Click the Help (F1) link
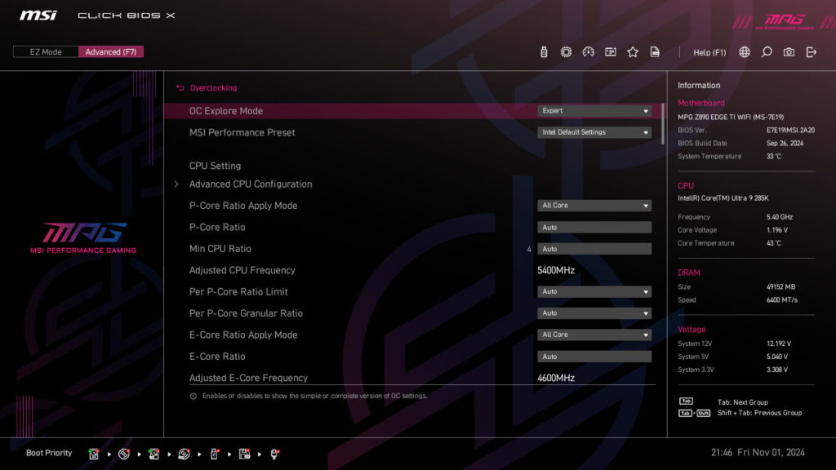 [709, 51]
